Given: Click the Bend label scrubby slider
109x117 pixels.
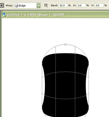Looking at the screenshot, I should pos(54,6).
